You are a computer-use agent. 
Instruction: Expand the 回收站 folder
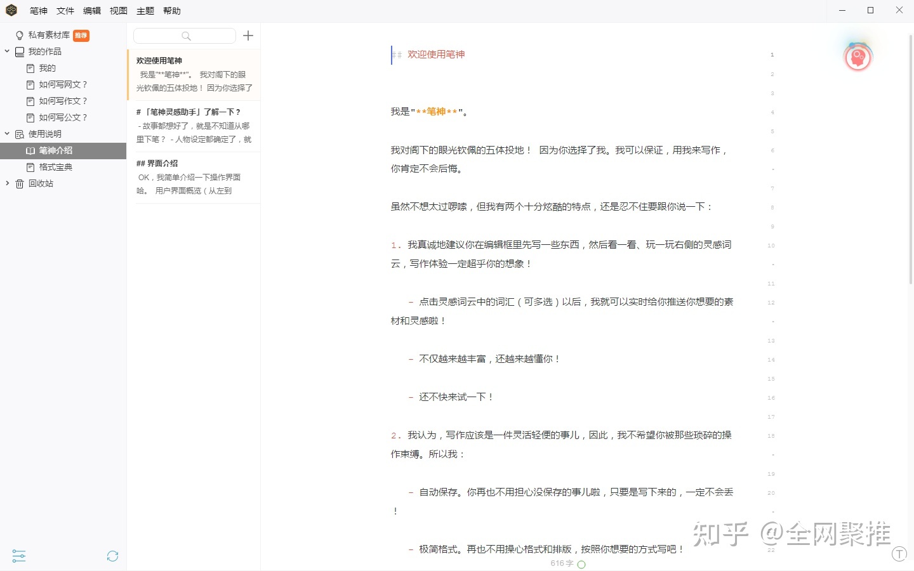click(x=7, y=183)
